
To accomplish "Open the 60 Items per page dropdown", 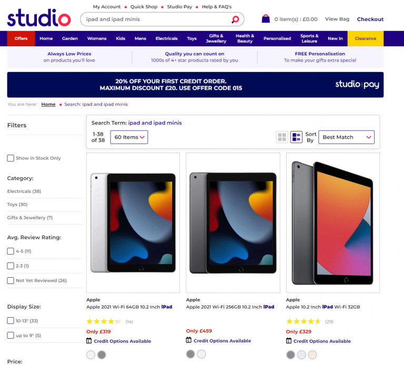I will coord(129,137).
